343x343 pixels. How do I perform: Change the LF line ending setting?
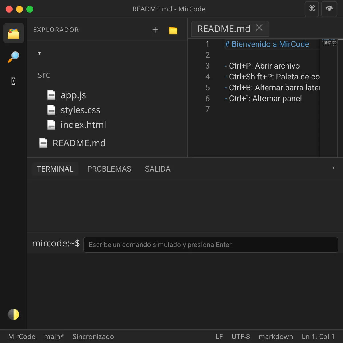coord(219,337)
